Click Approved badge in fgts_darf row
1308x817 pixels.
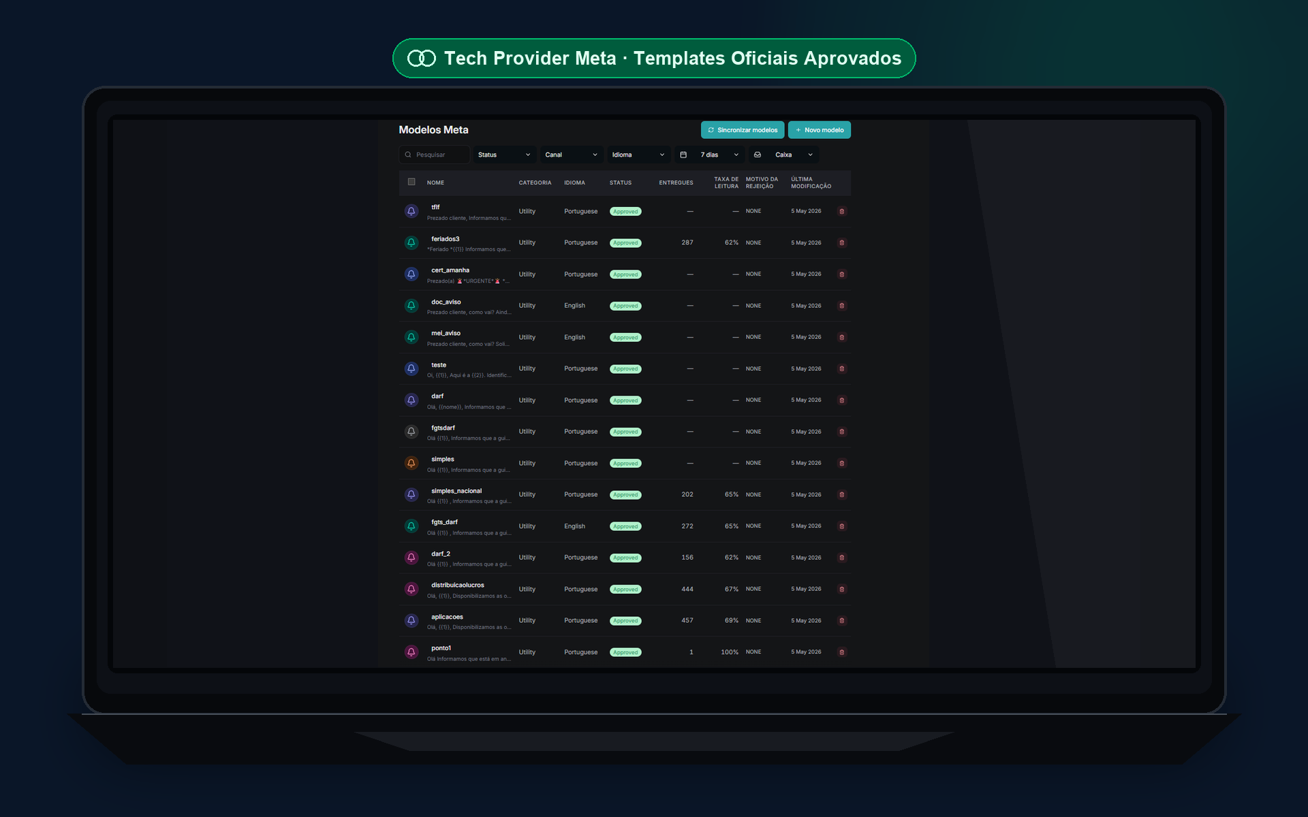625,526
